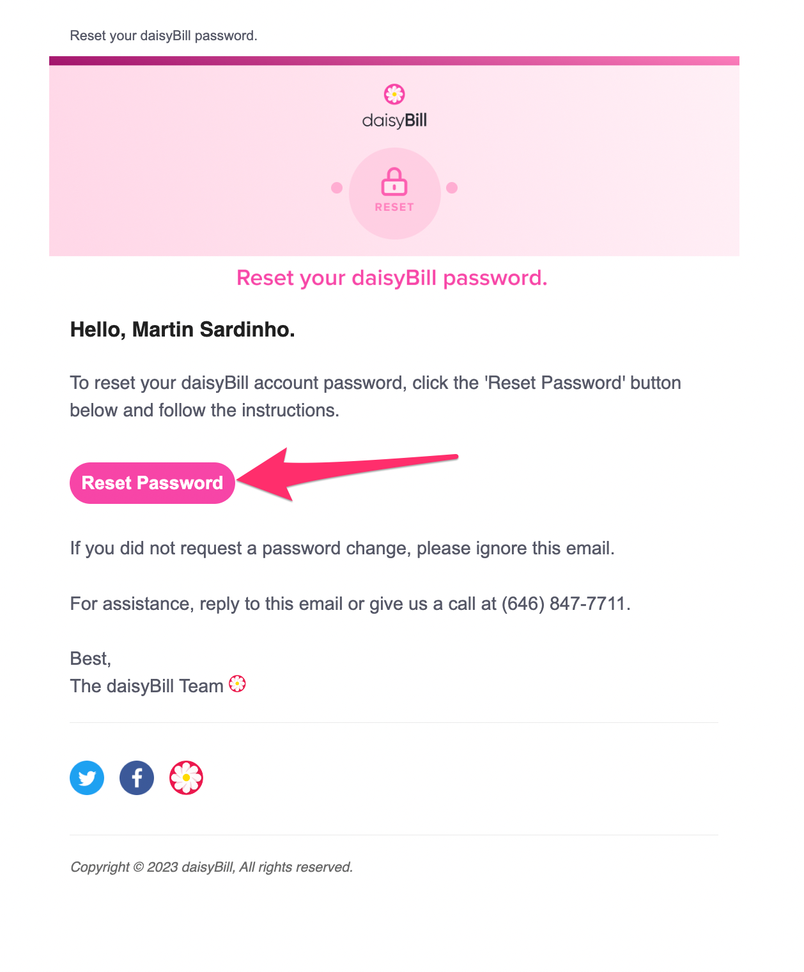Click the phone number (646) 847-7711
Viewport: 804px width, 972px height.
563,604
